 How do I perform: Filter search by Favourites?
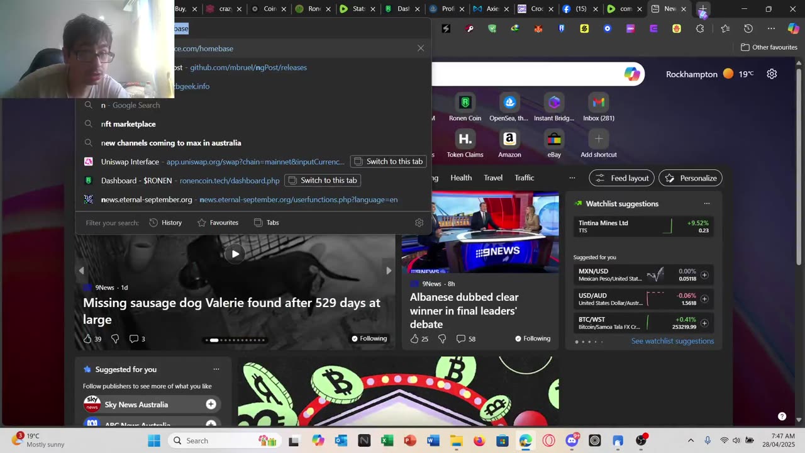(x=218, y=223)
